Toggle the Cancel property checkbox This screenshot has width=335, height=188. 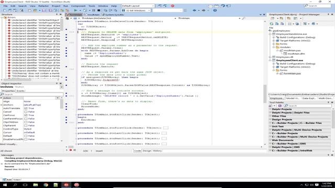click(x=26, y=112)
